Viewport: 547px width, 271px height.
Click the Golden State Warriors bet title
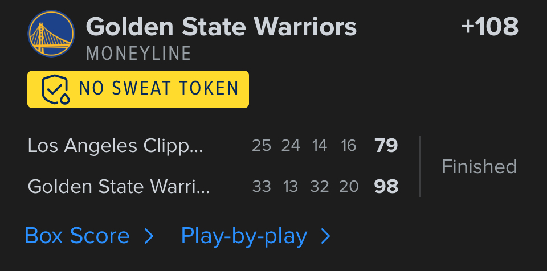tap(221, 26)
